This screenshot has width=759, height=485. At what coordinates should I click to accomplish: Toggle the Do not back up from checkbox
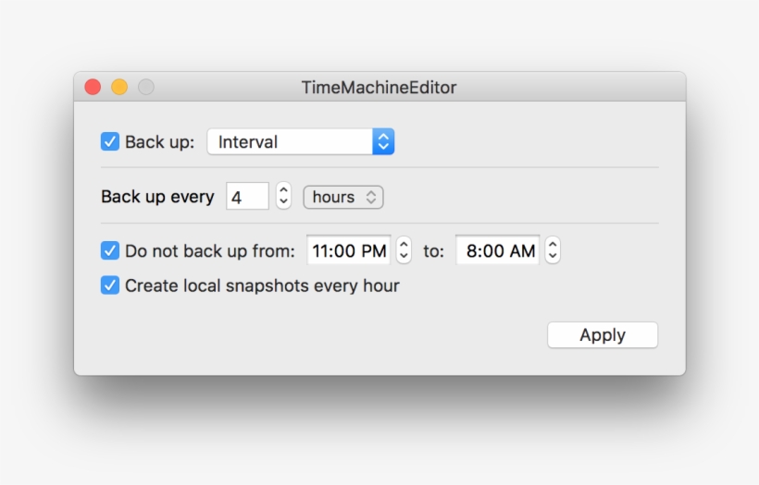click(x=110, y=251)
